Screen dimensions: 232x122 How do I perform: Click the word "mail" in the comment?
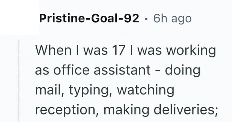(46, 90)
